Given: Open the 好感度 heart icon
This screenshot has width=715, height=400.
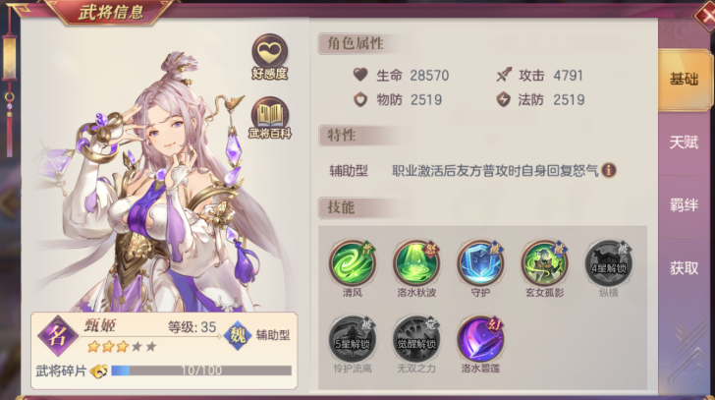Looking at the screenshot, I should point(269,57).
